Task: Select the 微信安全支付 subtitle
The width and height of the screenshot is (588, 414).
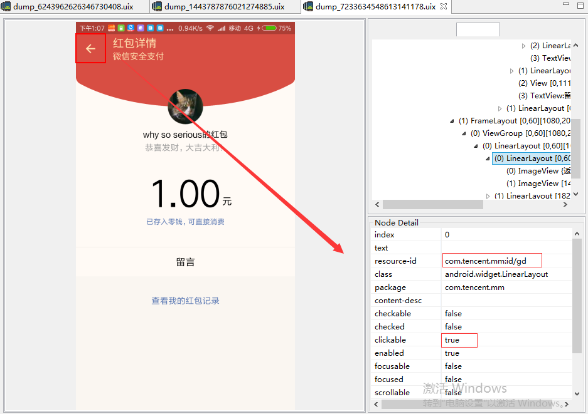Action: 139,56
